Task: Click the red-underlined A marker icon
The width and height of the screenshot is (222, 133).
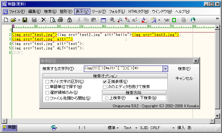Action: [144, 20]
